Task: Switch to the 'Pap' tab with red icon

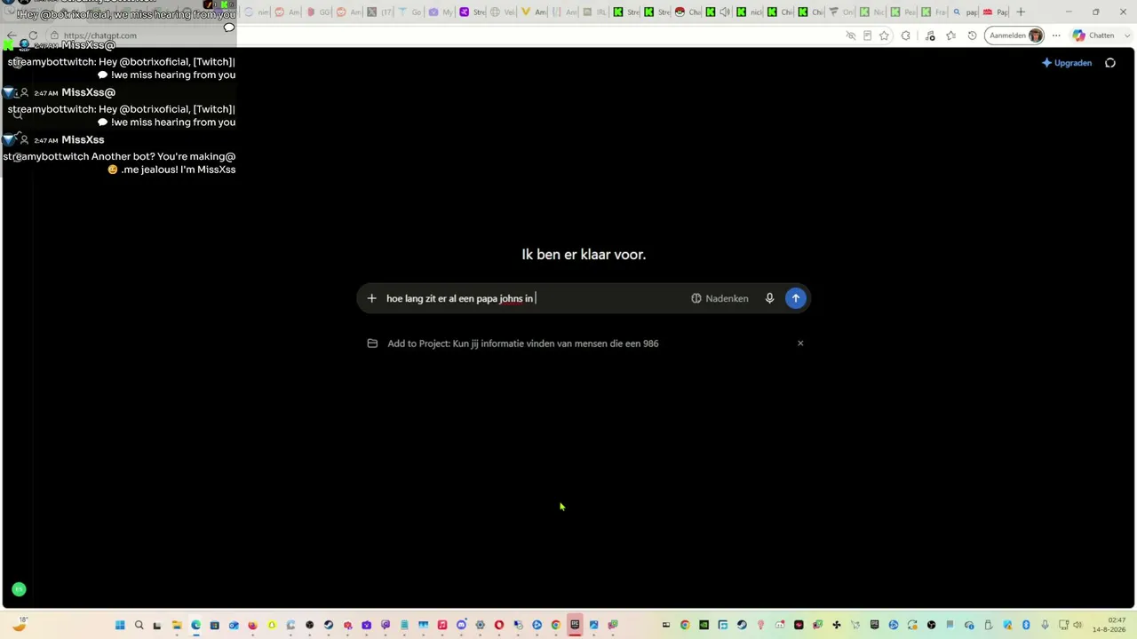Action: (x=995, y=12)
